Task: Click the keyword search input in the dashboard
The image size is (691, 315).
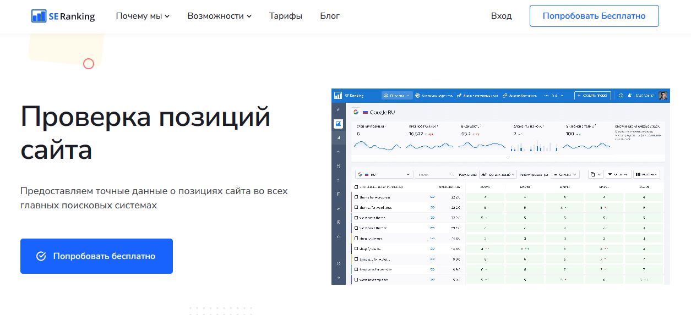Action: [x=432, y=174]
